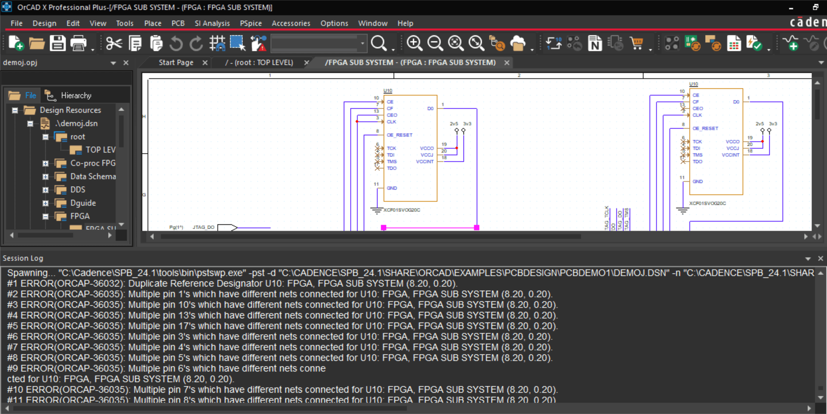Open the print toolbar overflow arrow
The height and width of the screenshot is (414, 827).
click(93, 50)
